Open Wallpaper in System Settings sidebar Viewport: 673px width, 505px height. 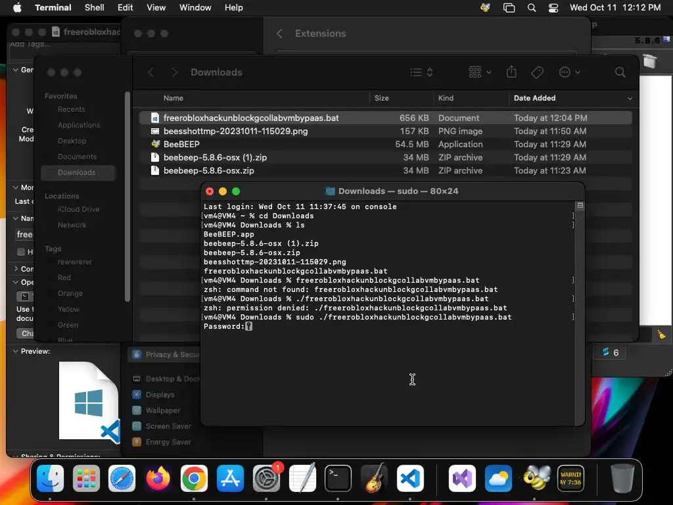[x=163, y=410]
